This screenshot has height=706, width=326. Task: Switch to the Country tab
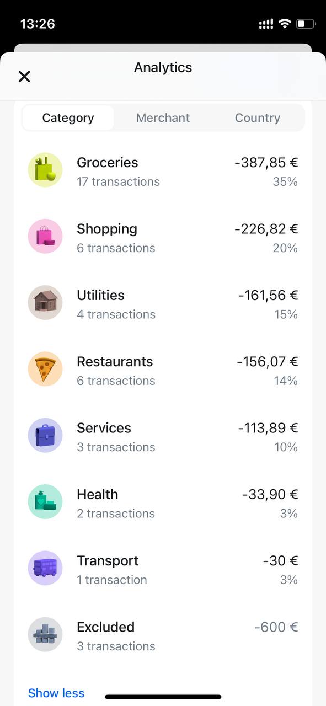click(x=257, y=118)
